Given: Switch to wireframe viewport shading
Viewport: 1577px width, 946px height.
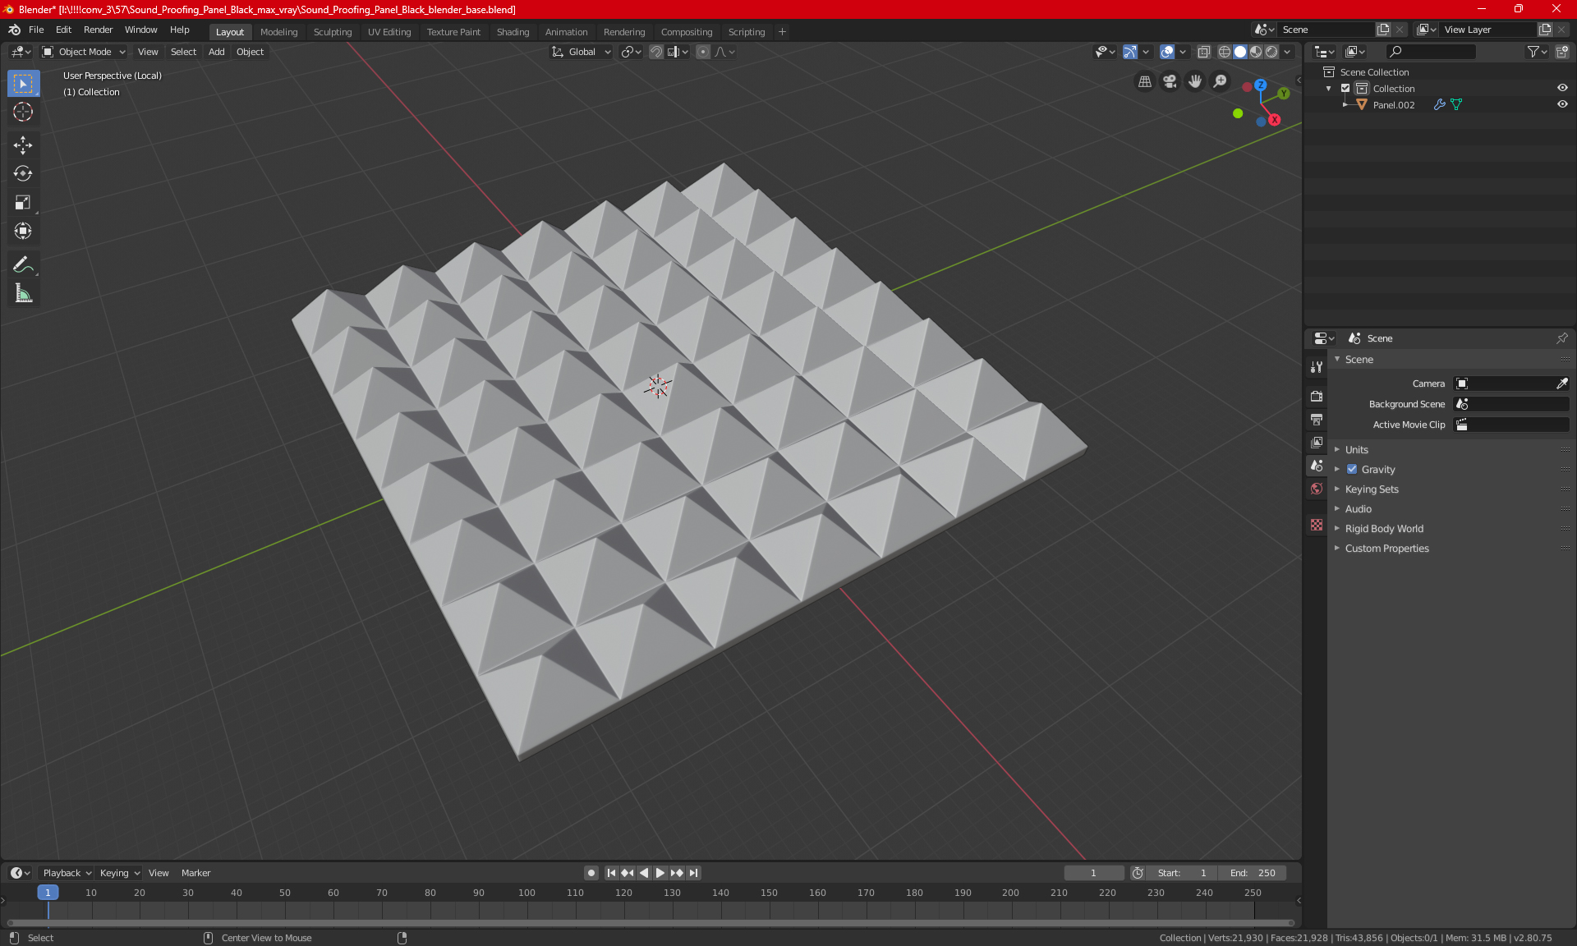Looking at the screenshot, I should click(1225, 52).
